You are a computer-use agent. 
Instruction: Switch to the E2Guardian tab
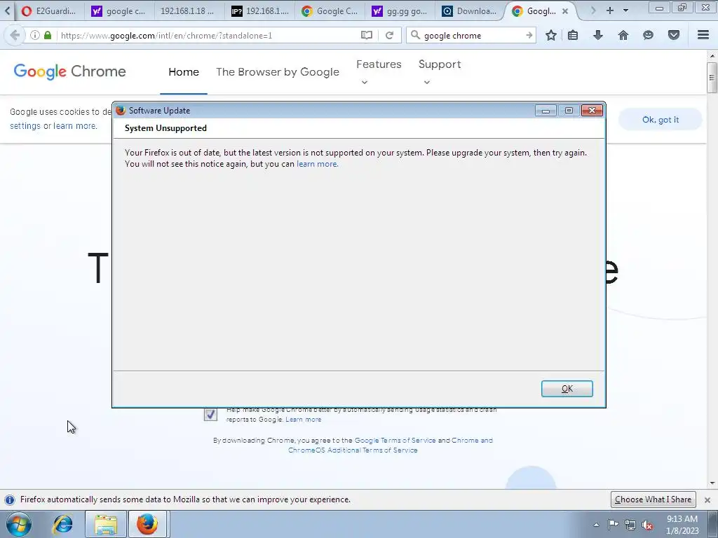point(48,11)
